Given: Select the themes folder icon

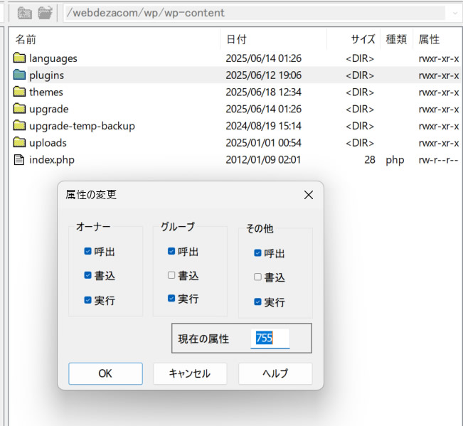Looking at the screenshot, I should pyautogui.click(x=19, y=92).
